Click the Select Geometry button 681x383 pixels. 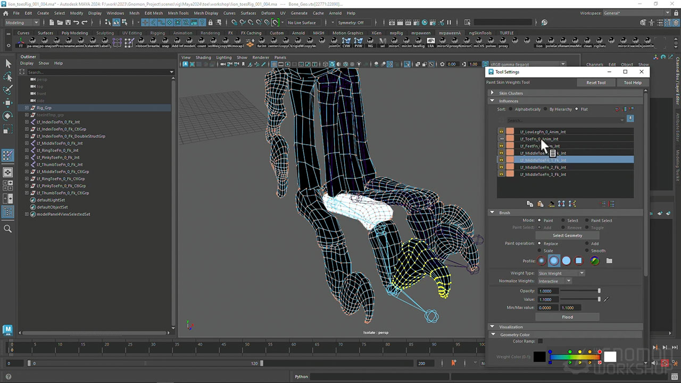click(x=567, y=235)
